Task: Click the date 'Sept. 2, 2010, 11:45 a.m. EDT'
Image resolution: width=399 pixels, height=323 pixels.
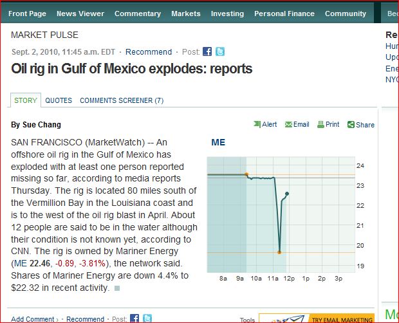Action: (x=63, y=52)
